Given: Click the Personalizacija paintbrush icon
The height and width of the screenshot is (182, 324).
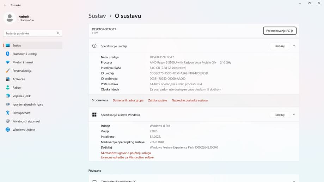Looking at the screenshot, I should [8, 71].
